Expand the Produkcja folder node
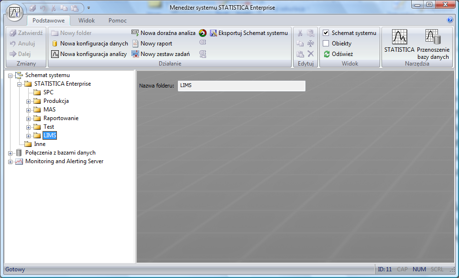Image resolution: width=459 pixels, height=278 pixels. click(28, 101)
